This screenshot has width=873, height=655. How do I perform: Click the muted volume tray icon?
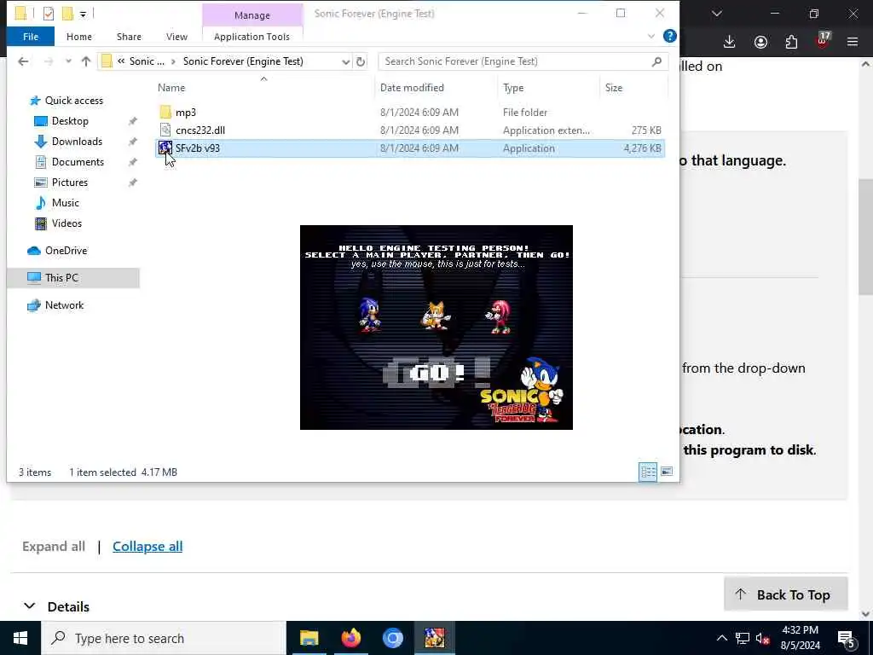coord(763,638)
